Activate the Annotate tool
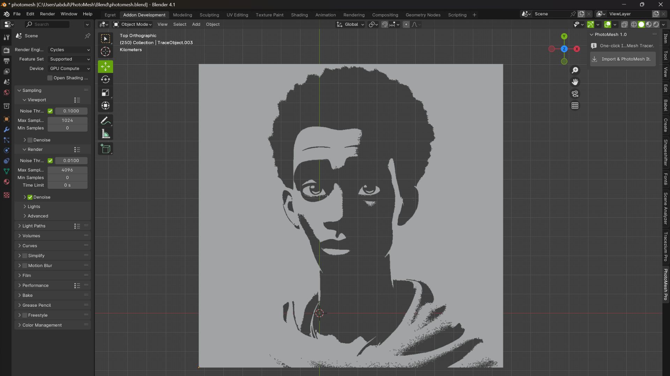The image size is (670, 376). tap(105, 121)
